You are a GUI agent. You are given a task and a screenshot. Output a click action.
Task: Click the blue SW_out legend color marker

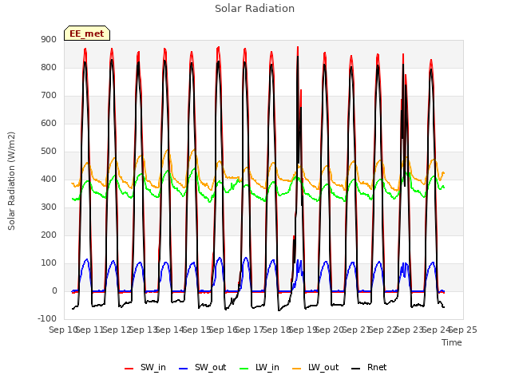[x=184, y=369]
